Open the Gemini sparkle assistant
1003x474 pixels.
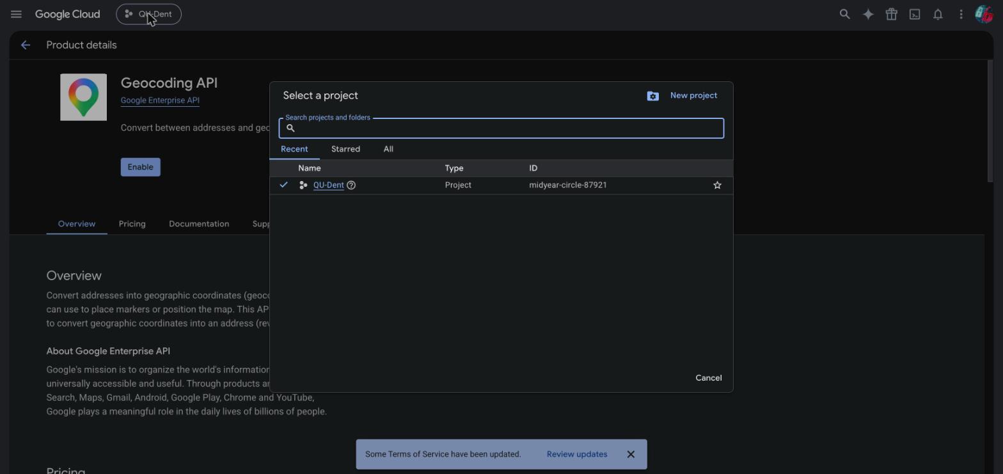(868, 14)
